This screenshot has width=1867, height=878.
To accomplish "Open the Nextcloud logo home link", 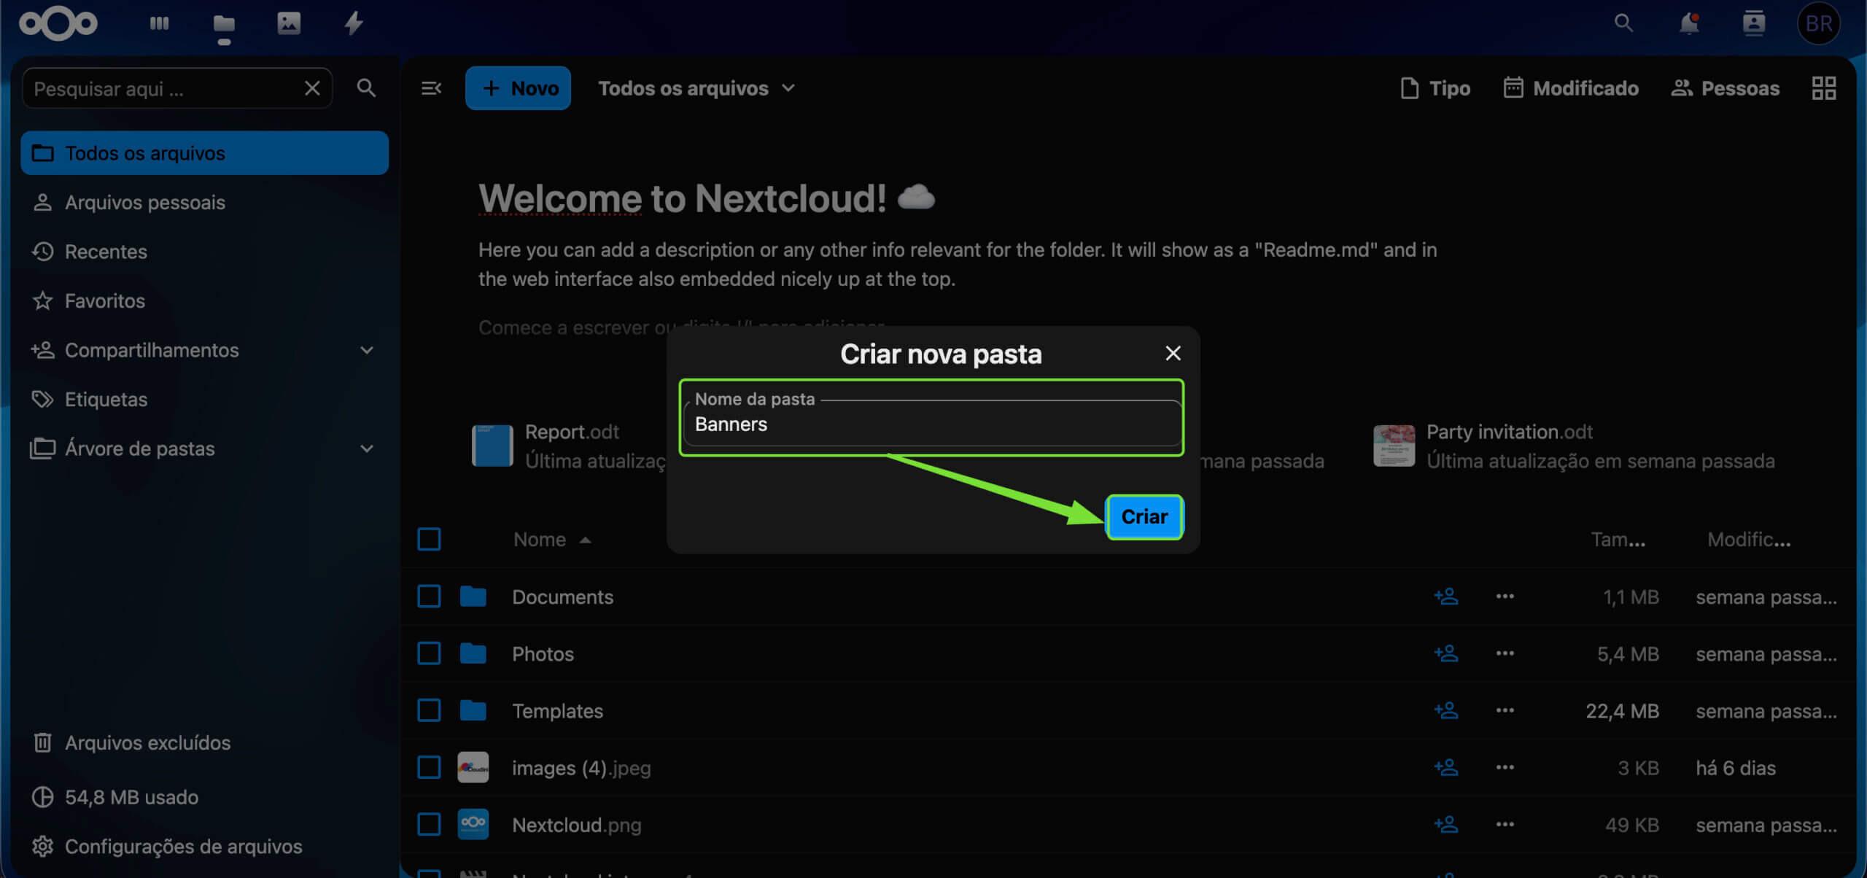I will click(x=58, y=23).
